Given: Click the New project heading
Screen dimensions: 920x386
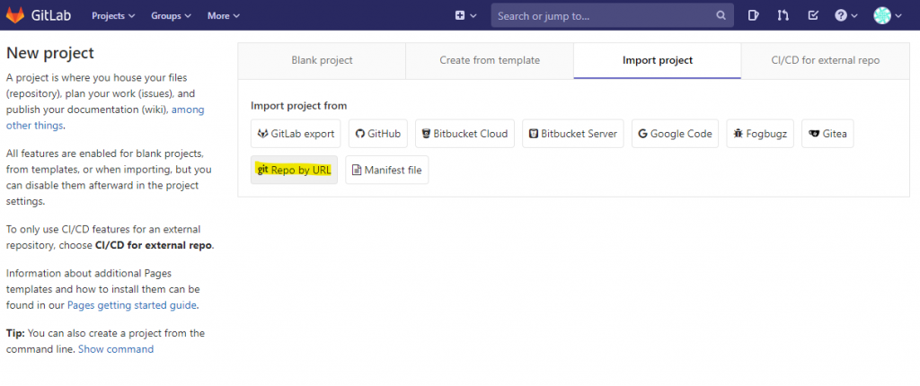Looking at the screenshot, I should 50,53.
